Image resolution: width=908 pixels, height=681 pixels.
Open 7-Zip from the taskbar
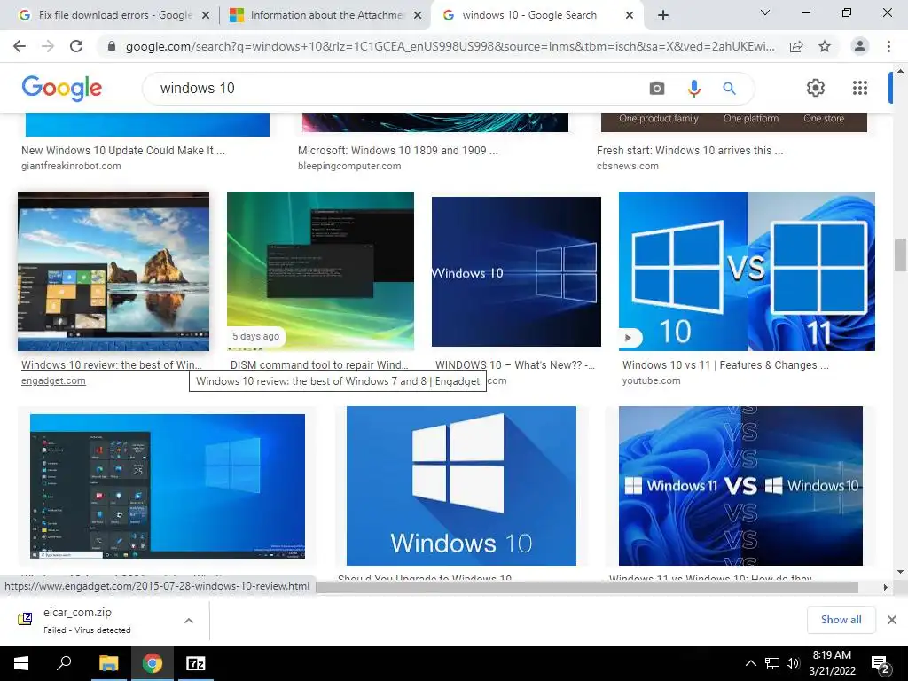coord(195,663)
